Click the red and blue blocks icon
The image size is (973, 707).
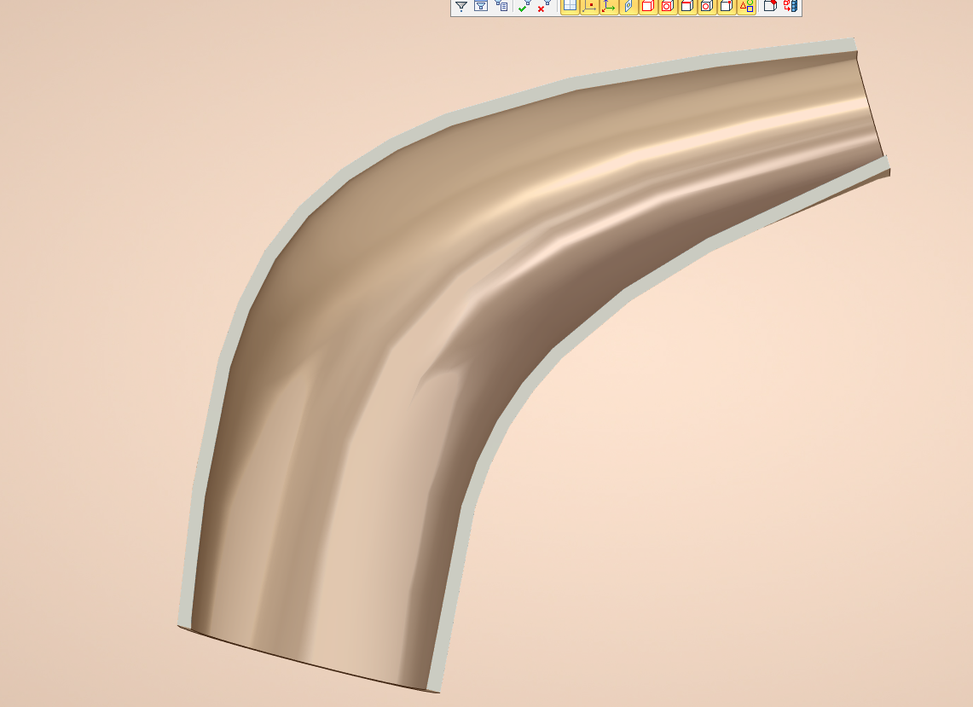coord(791,6)
